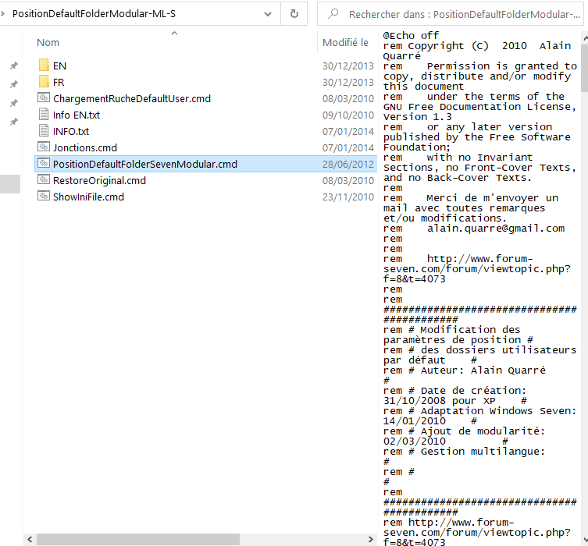Select the RestoreOriginal.cmd file name
588x546 pixels.
click(x=99, y=180)
